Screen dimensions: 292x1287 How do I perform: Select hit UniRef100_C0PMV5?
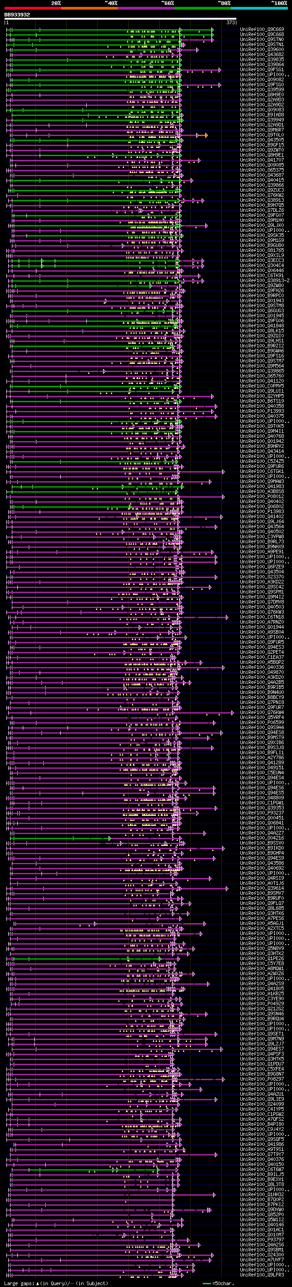(262, 386)
